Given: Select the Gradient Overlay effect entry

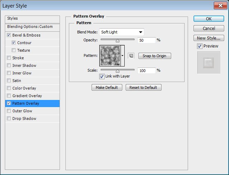Looking at the screenshot, I should (x=27, y=96).
